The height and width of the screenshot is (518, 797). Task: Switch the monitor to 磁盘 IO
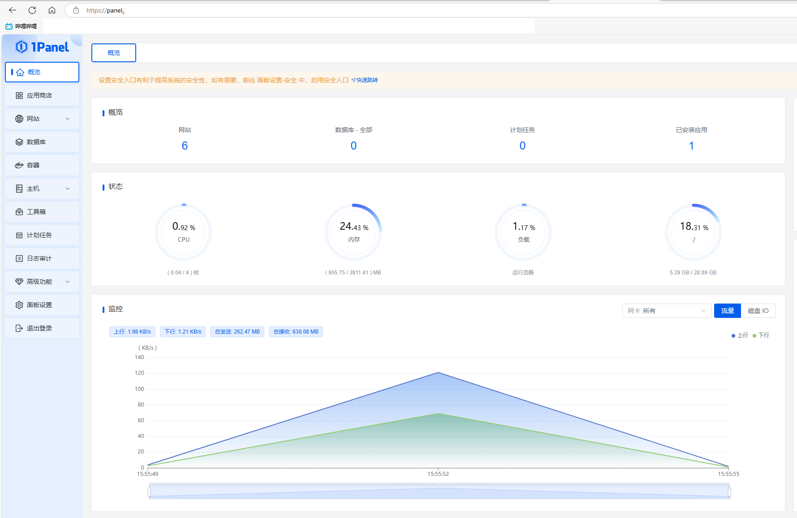tap(758, 311)
